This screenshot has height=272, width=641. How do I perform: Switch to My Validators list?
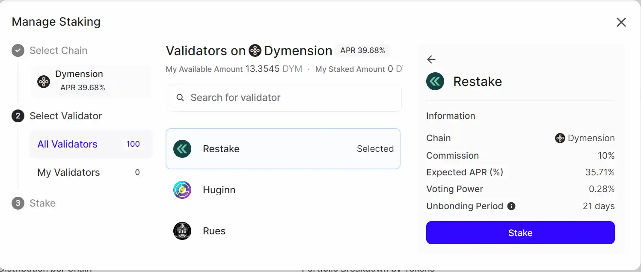click(x=68, y=172)
